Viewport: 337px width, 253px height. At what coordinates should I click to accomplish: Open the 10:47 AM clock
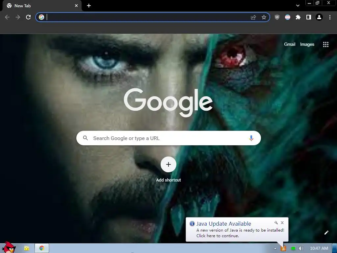click(x=319, y=248)
